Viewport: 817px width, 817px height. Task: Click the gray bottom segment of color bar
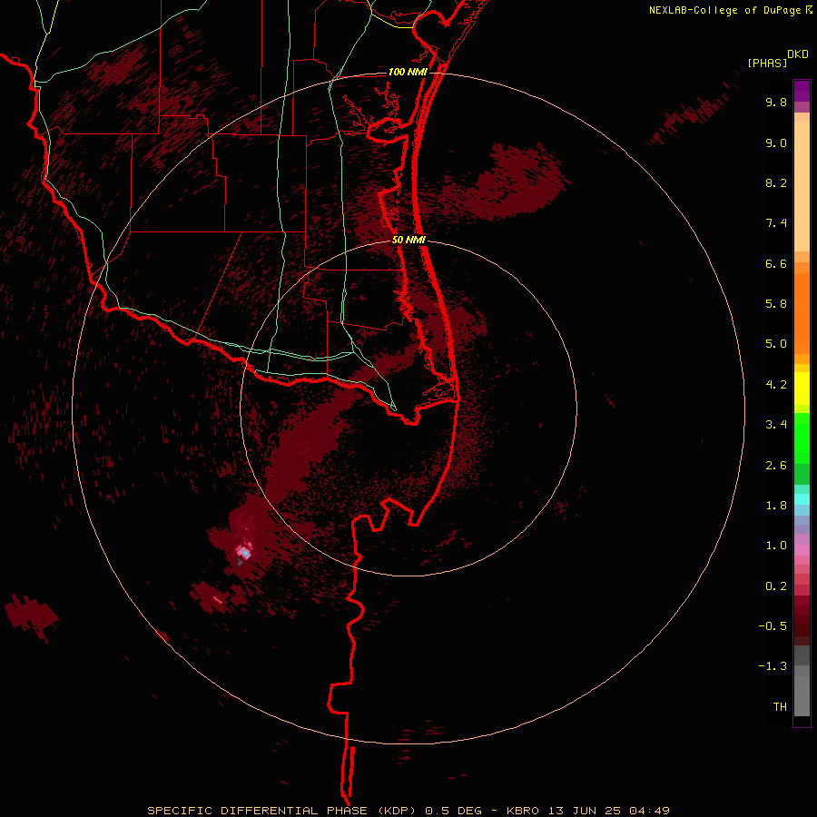click(x=802, y=696)
